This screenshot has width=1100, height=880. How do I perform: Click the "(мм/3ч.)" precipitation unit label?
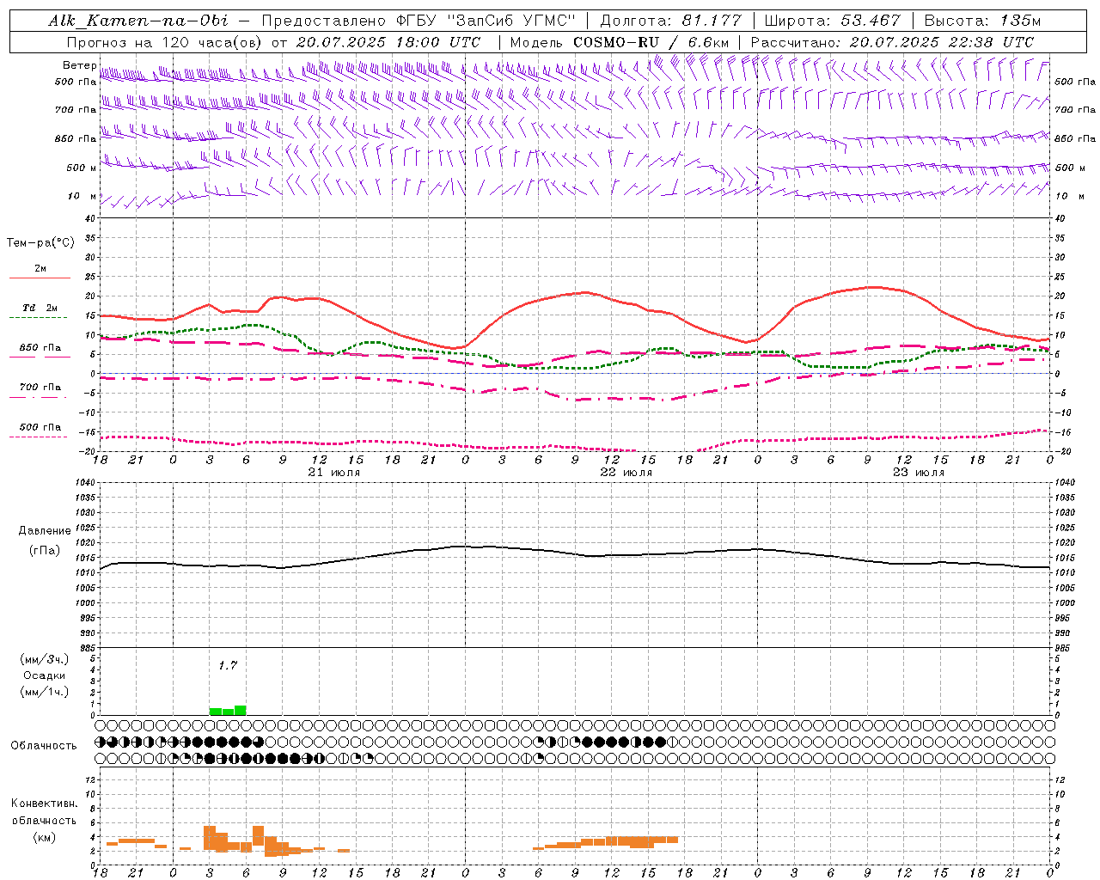[x=45, y=659]
